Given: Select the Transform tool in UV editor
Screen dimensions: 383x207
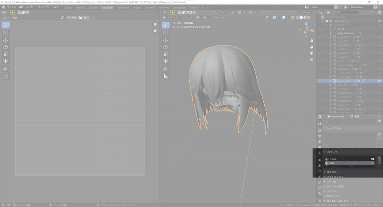Looking at the screenshot, I should pos(6,61).
